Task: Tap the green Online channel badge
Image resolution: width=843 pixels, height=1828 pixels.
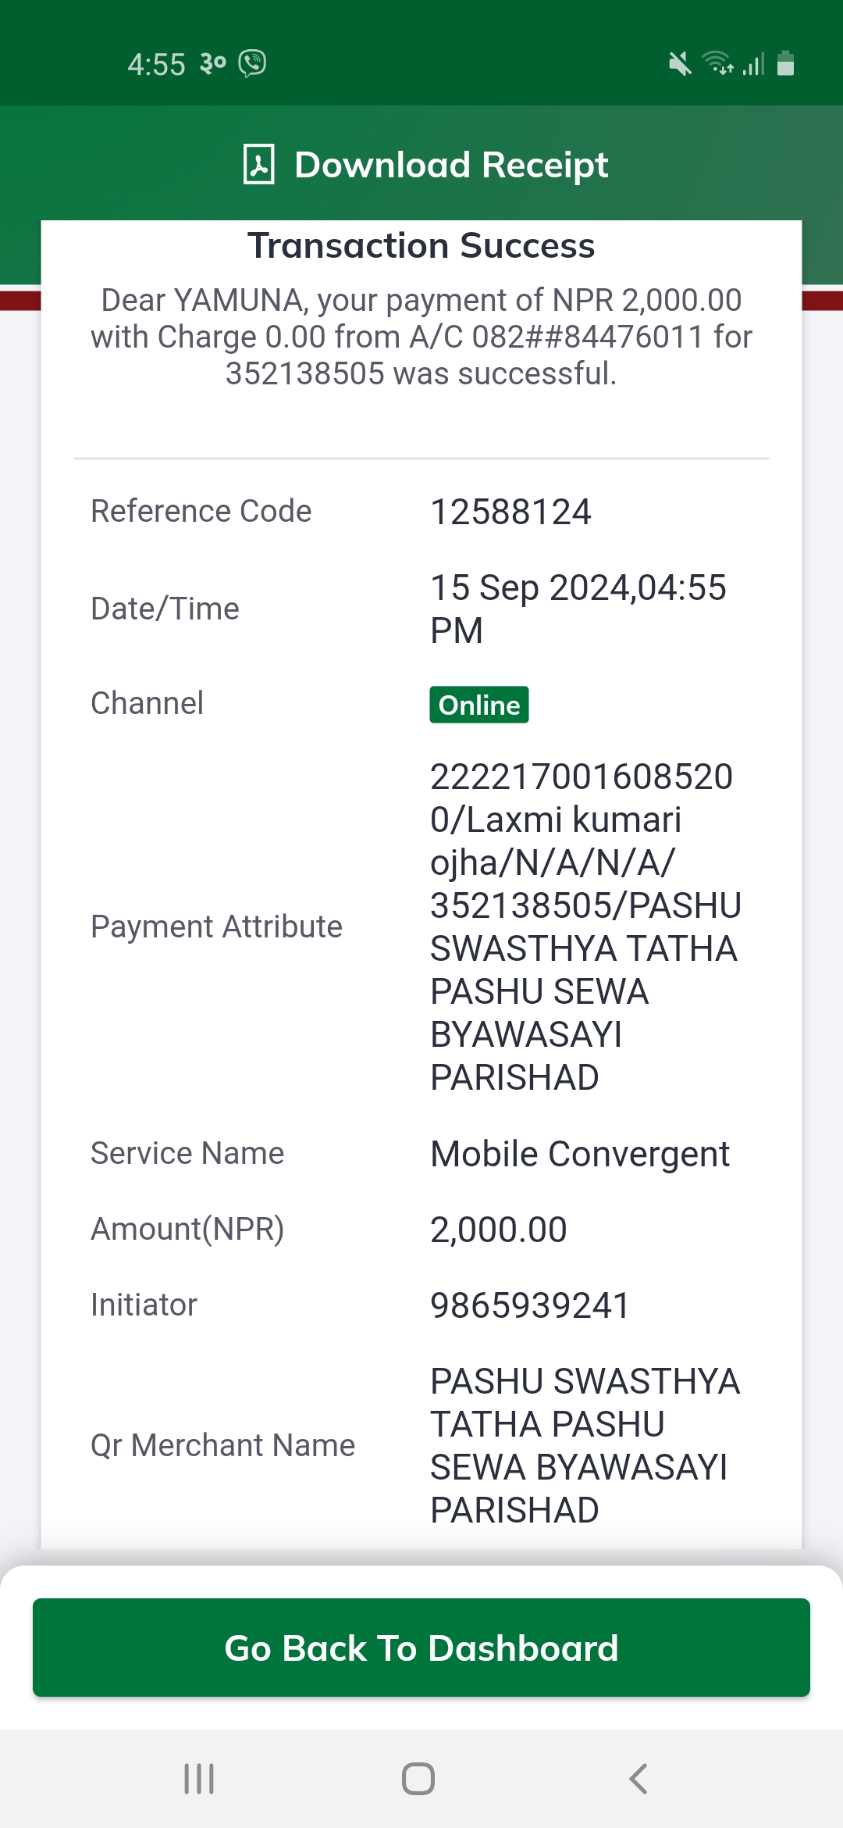Action: pyautogui.click(x=479, y=705)
